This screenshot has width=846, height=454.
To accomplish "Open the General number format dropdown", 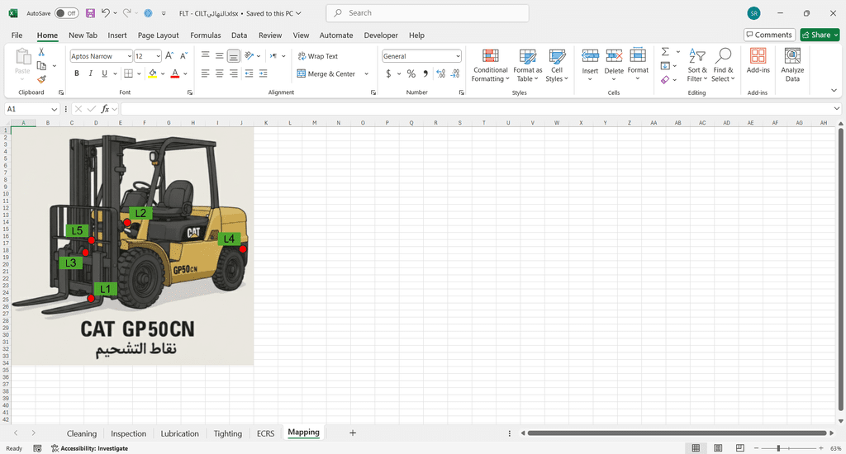I will coord(458,56).
